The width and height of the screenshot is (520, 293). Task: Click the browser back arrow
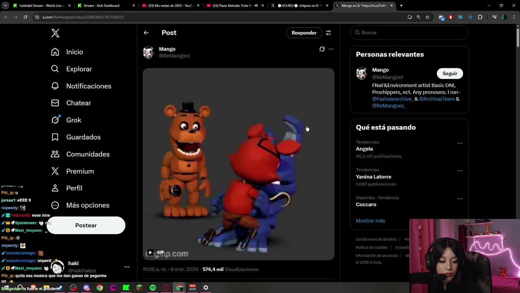point(6,17)
